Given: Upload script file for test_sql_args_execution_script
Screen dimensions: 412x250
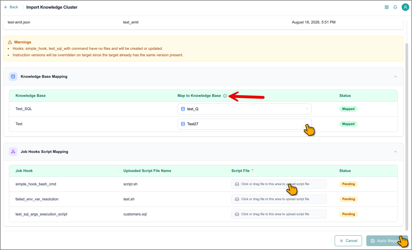Looking at the screenshot, I should coord(279,214).
